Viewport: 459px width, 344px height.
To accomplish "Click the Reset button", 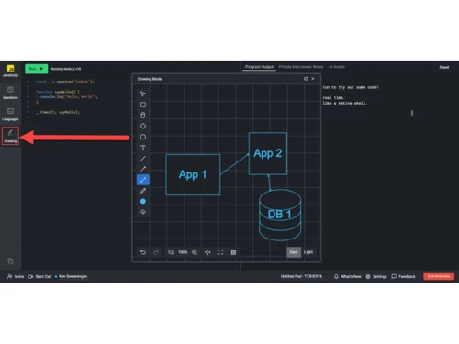I will [x=444, y=67].
